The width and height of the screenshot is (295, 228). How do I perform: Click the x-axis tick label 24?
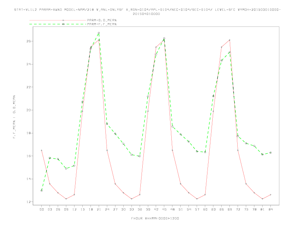(x=107, y=209)
